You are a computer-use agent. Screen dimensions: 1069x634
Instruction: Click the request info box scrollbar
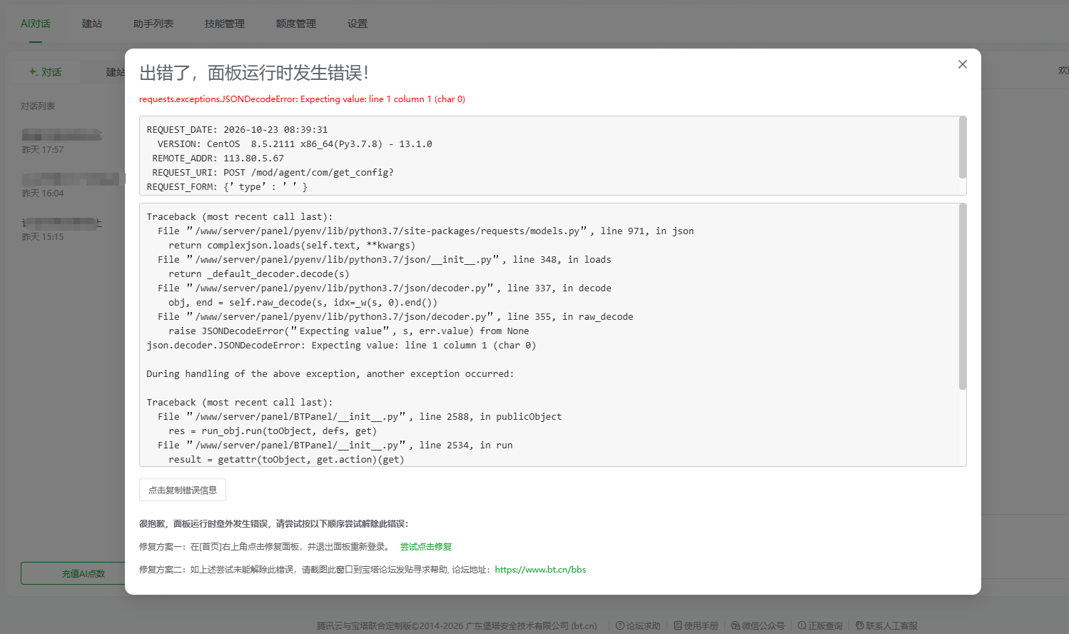point(963,148)
